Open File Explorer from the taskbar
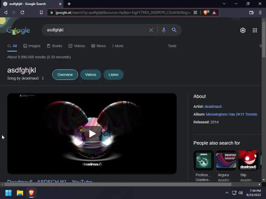 coord(20,193)
